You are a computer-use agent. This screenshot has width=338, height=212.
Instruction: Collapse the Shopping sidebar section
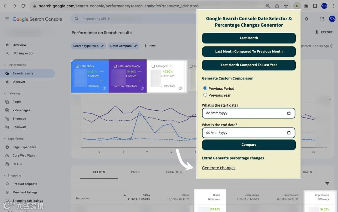[x=4, y=175]
